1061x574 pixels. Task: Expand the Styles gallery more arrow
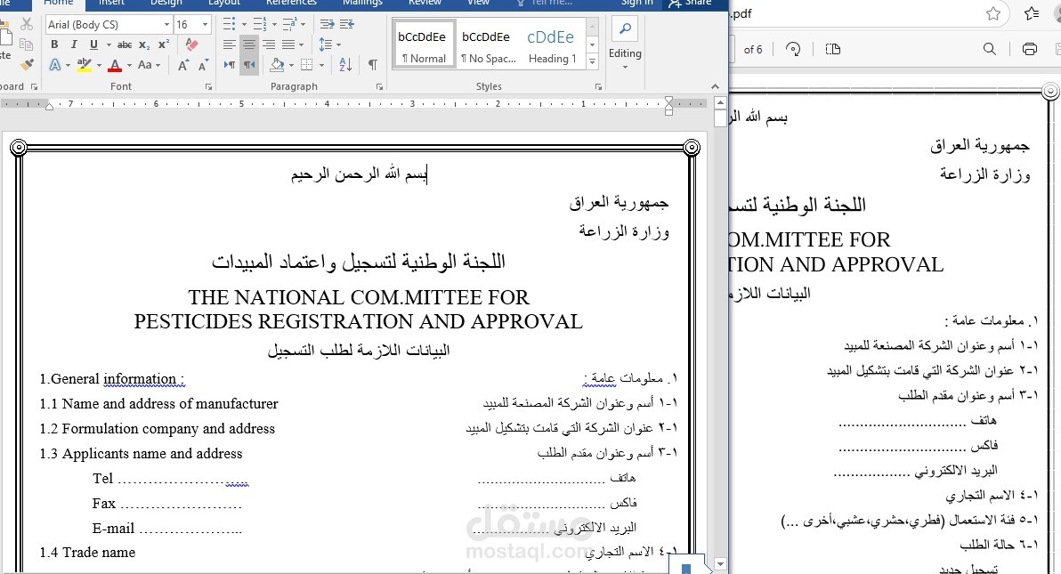[x=593, y=61]
